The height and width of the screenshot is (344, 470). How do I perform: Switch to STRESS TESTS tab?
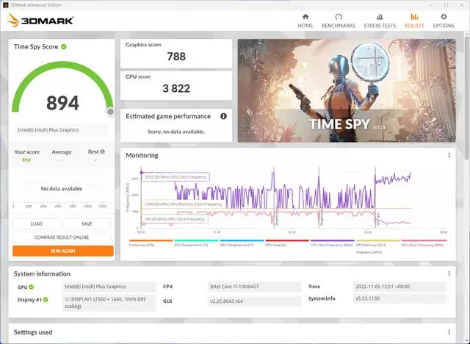[x=380, y=21]
